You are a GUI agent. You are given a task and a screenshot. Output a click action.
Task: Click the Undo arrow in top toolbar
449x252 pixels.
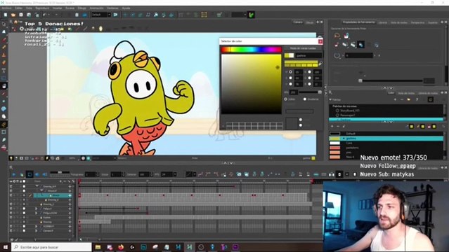45,15
